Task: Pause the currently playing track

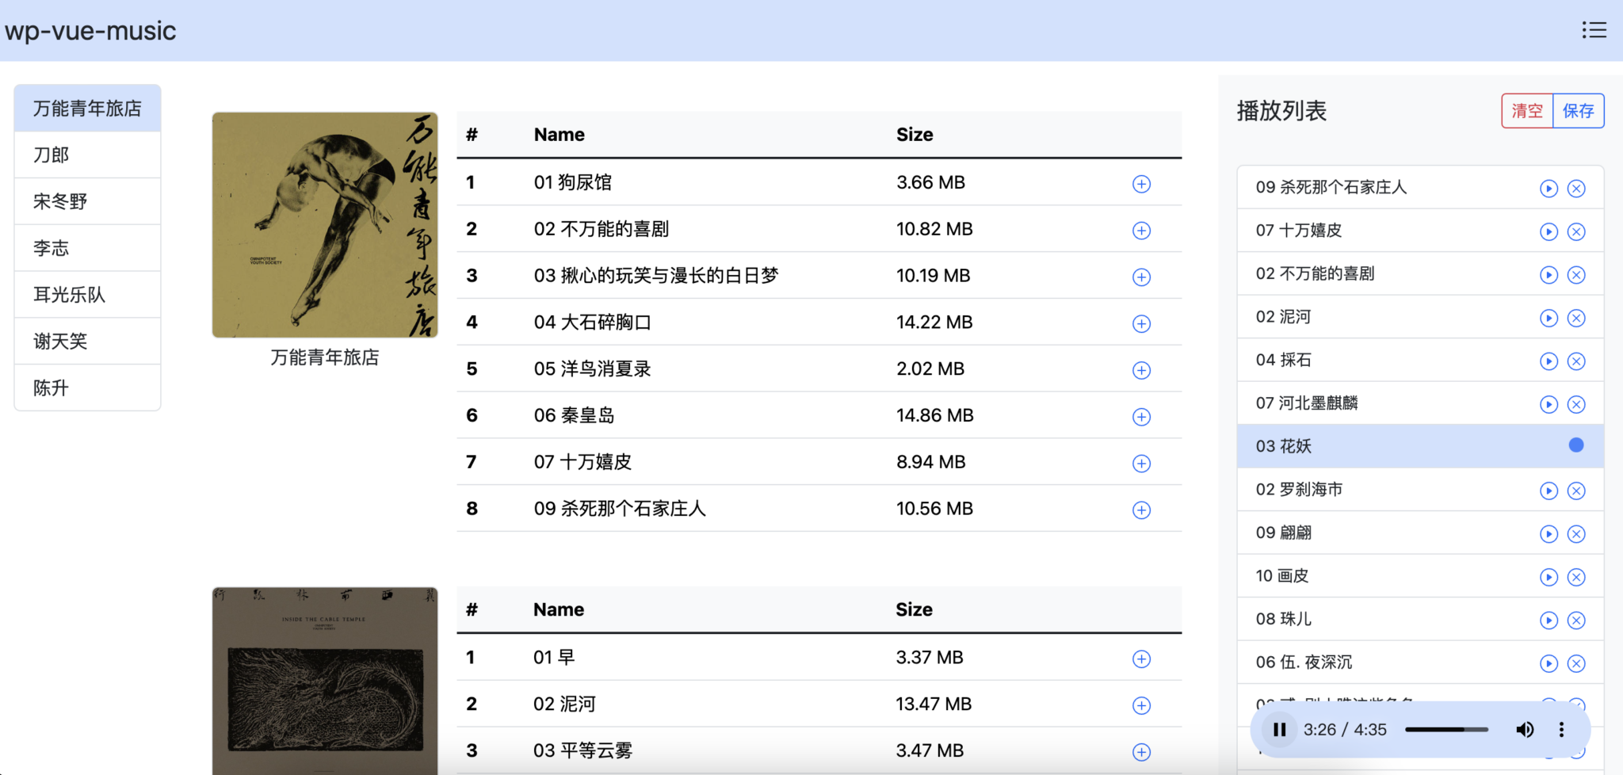Action: (1279, 729)
